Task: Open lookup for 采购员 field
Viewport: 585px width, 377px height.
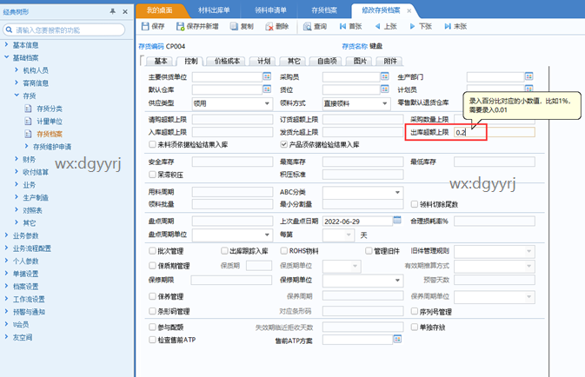Action: coord(385,76)
